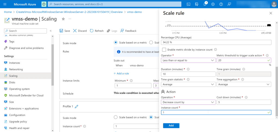The image size is (278, 132).
Task: Show info for Enable metric divide option
Action: 216,50
